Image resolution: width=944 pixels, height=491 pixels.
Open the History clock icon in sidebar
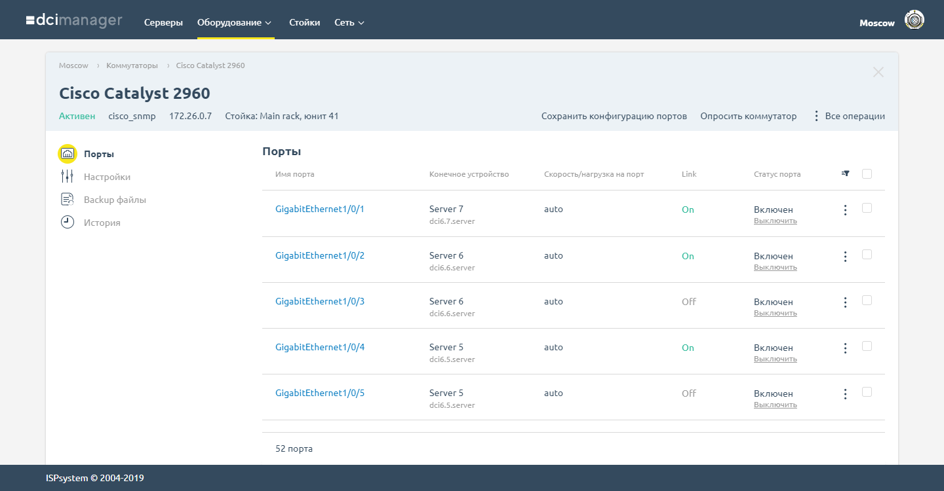coord(67,223)
